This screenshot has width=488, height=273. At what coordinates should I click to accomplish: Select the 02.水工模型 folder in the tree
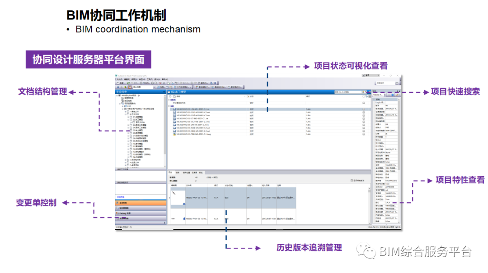click(x=136, y=119)
